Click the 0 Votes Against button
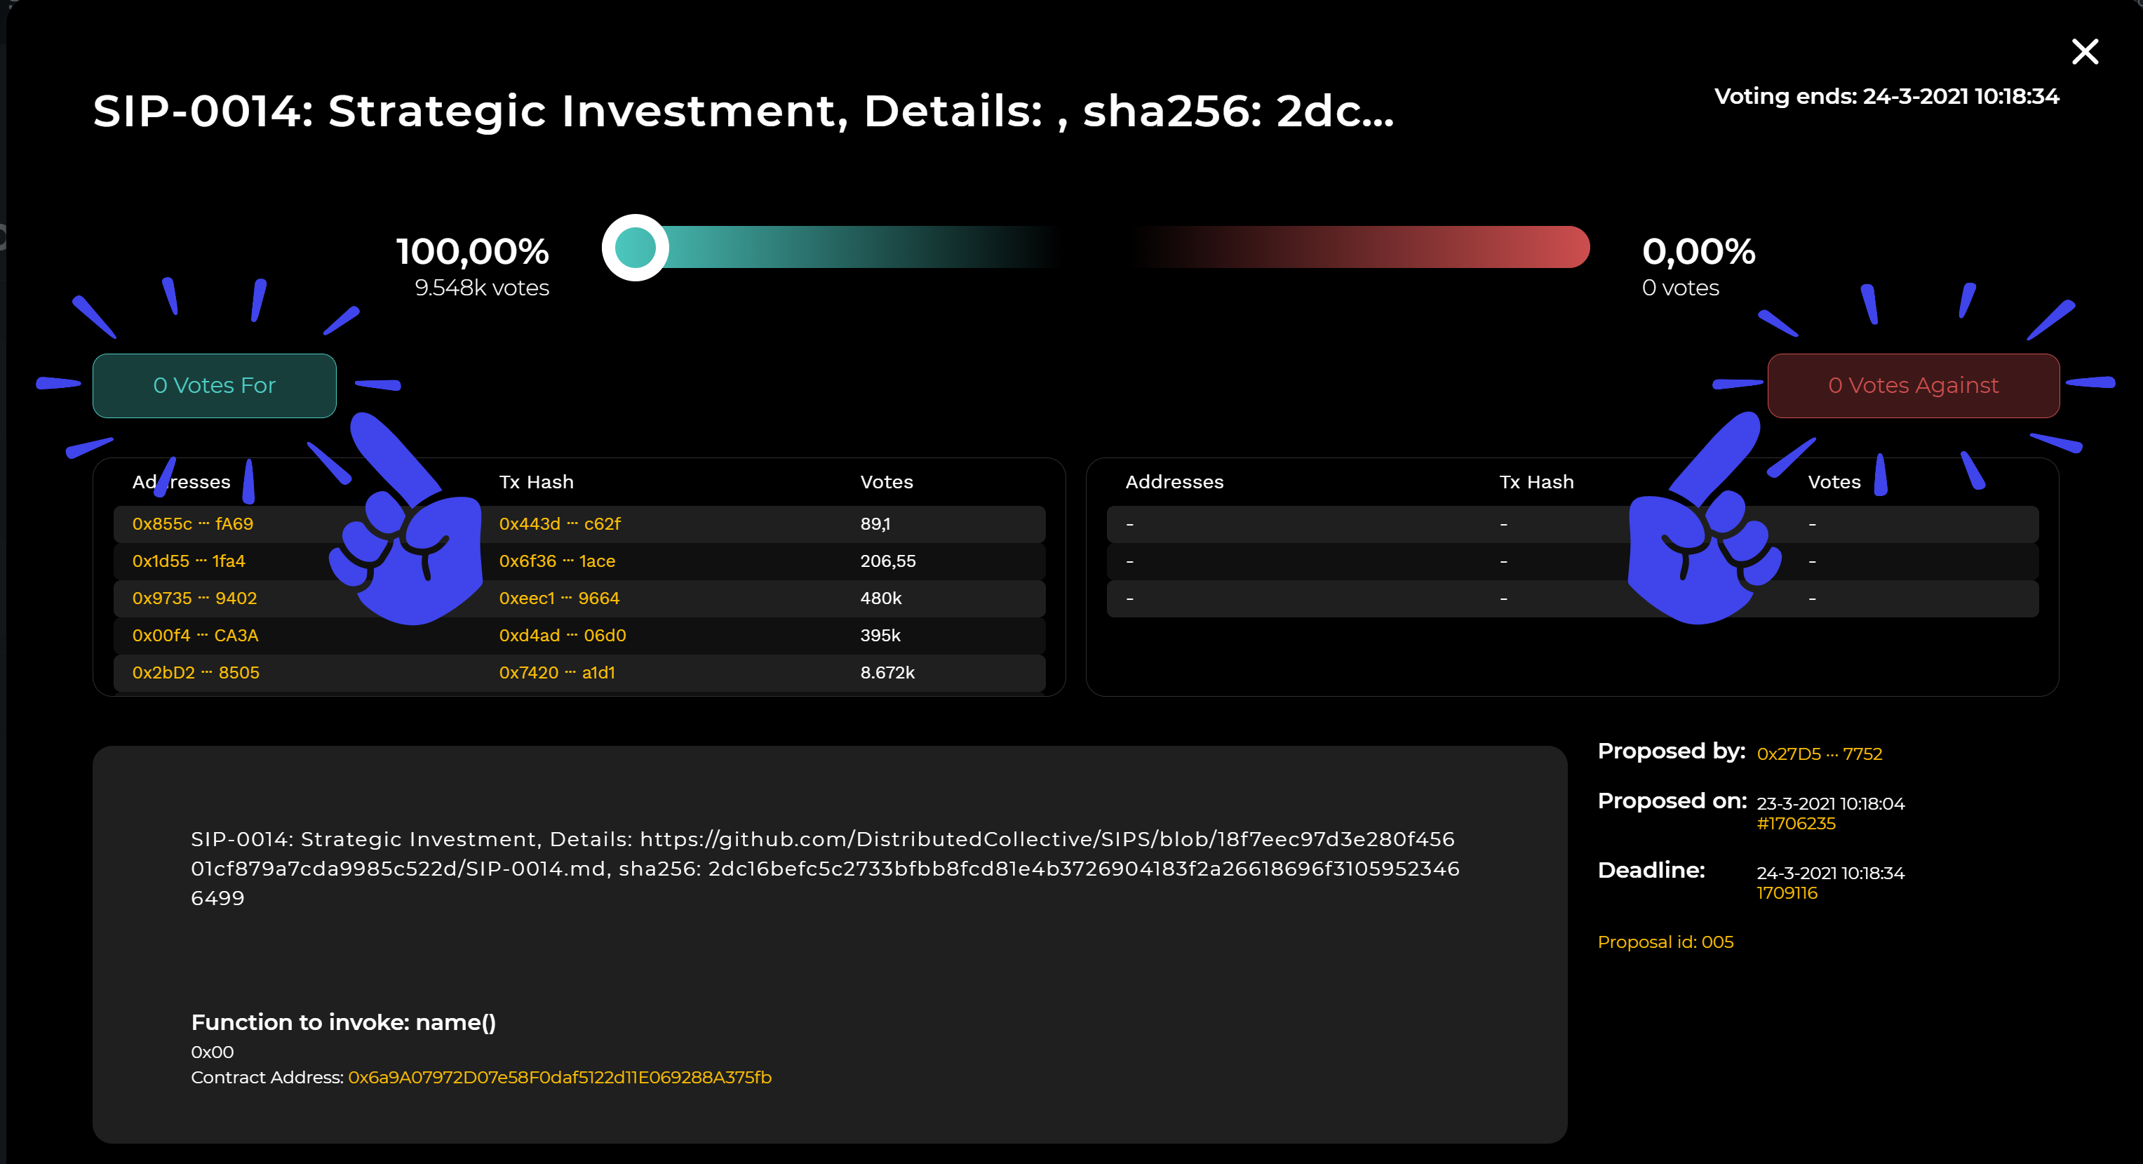The width and height of the screenshot is (2143, 1164). click(1914, 386)
